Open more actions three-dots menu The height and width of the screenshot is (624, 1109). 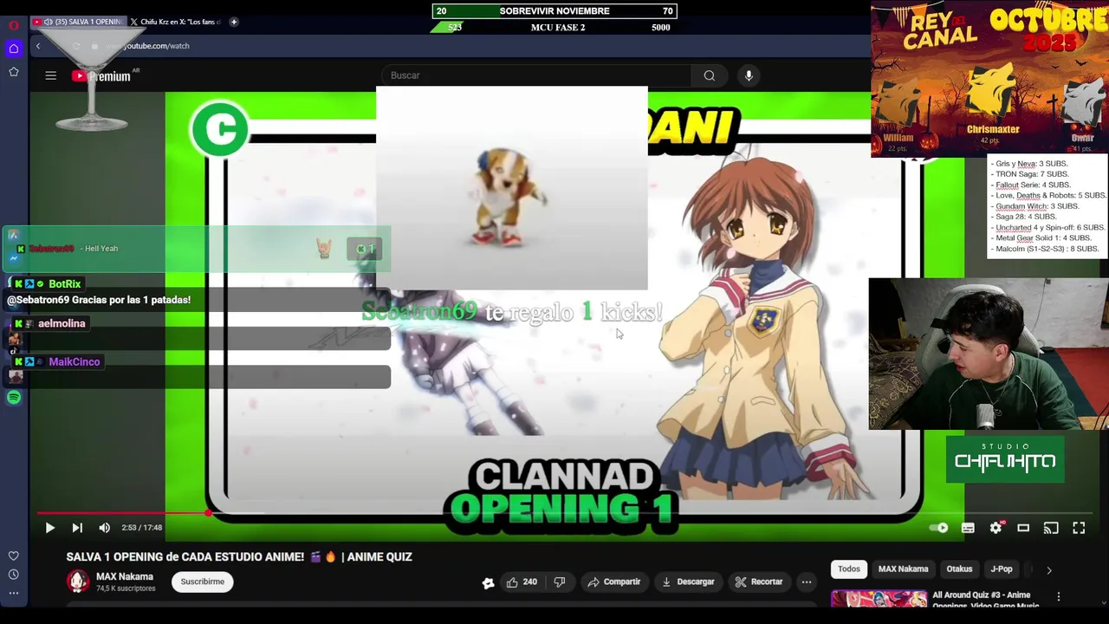tap(807, 582)
